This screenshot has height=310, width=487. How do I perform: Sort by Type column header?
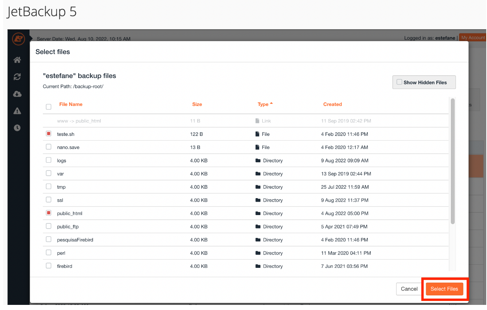point(265,104)
